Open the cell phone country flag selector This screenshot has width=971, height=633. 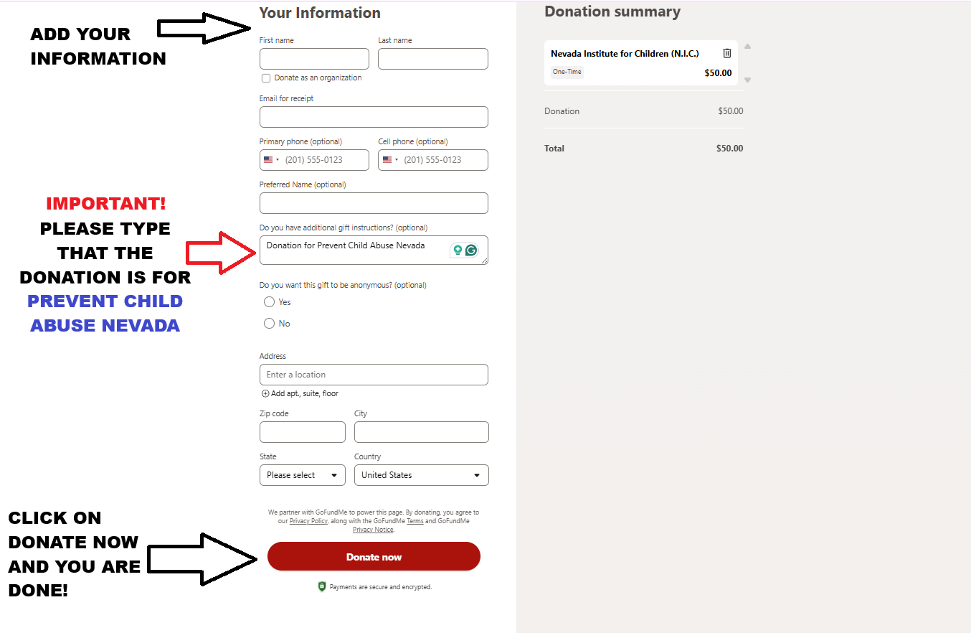390,160
